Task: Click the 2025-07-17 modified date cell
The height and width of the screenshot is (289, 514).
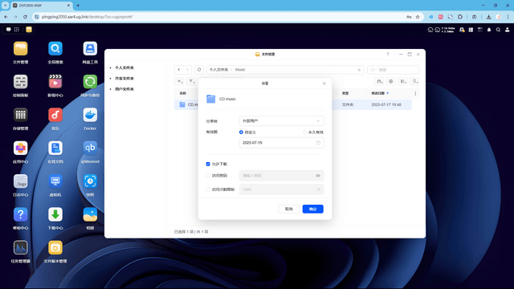Action: [x=386, y=105]
